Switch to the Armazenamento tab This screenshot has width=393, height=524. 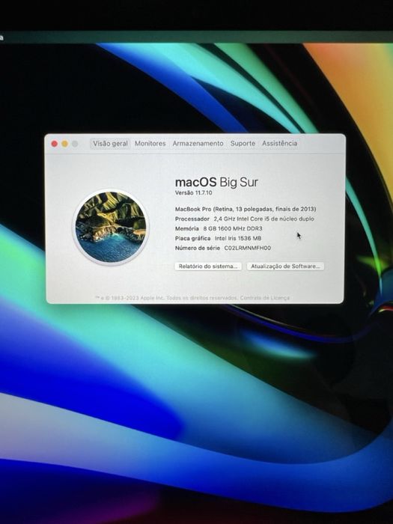[x=198, y=144]
